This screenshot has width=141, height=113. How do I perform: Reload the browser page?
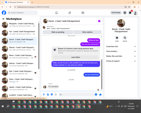click(x=10, y=7)
